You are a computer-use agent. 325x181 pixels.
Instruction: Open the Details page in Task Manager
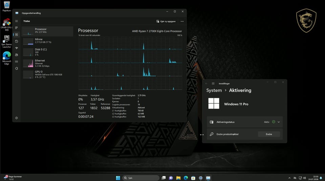pyautogui.click(x=17, y=62)
